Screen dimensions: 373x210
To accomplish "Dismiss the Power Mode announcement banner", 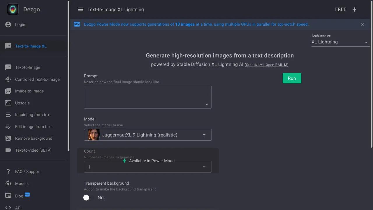I will pos(363,24).
